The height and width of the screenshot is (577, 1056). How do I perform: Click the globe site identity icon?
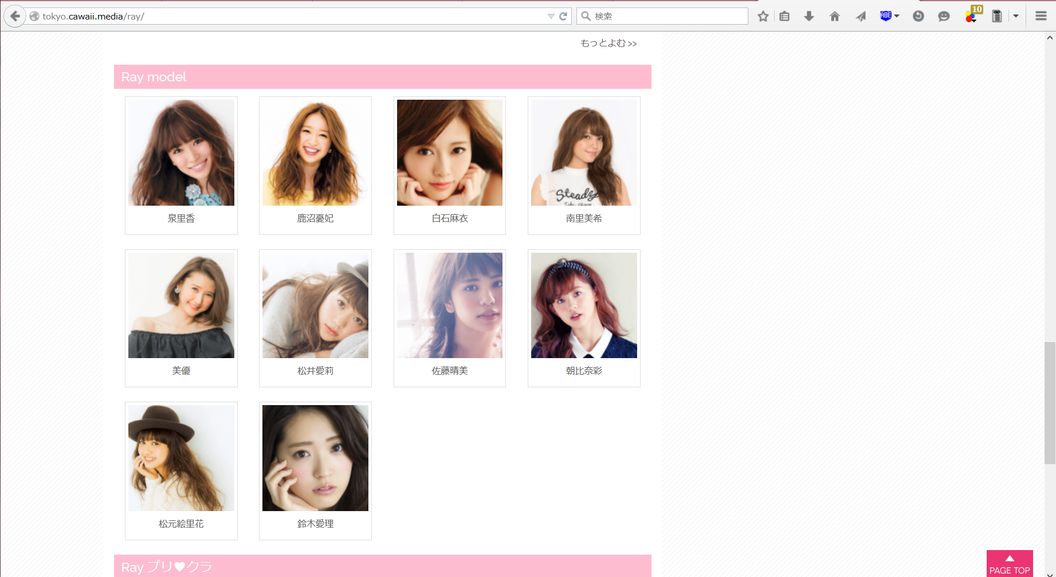(34, 16)
